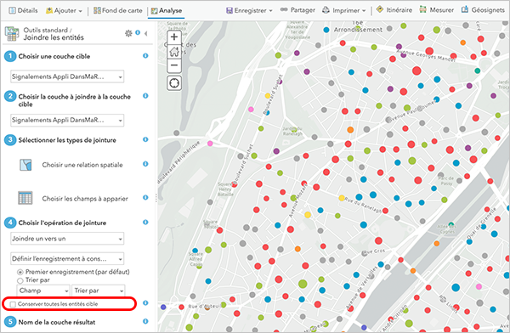
Task: Click the Outils standard breadcrumb
Action: pyautogui.click(x=45, y=30)
